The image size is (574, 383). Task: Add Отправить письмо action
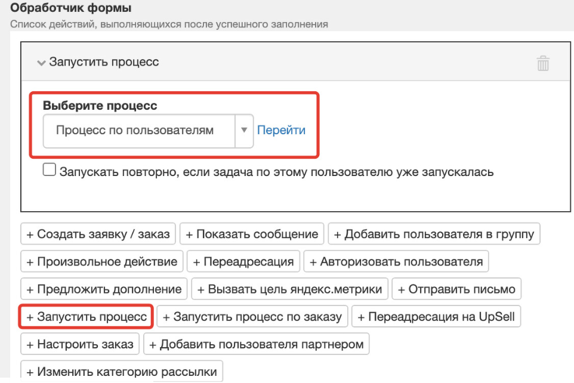456,289
